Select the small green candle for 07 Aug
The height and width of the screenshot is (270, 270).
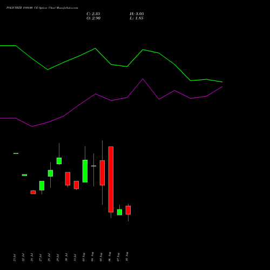(x=119, y=212)
